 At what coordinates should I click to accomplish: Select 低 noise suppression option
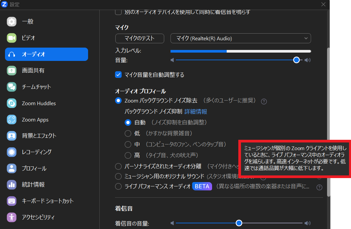[128, 133]
